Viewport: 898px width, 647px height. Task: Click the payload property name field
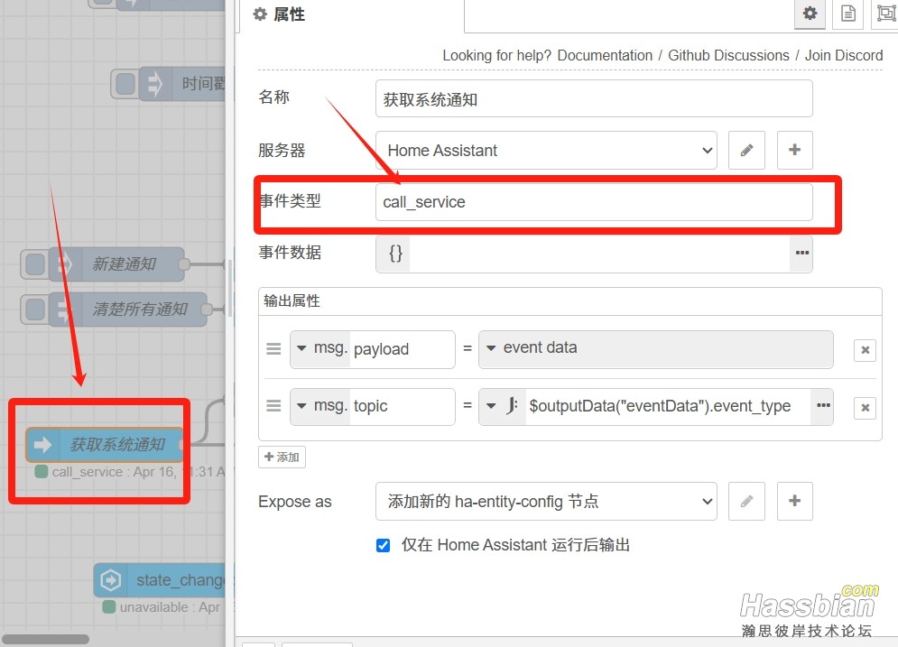pos(402,348)
